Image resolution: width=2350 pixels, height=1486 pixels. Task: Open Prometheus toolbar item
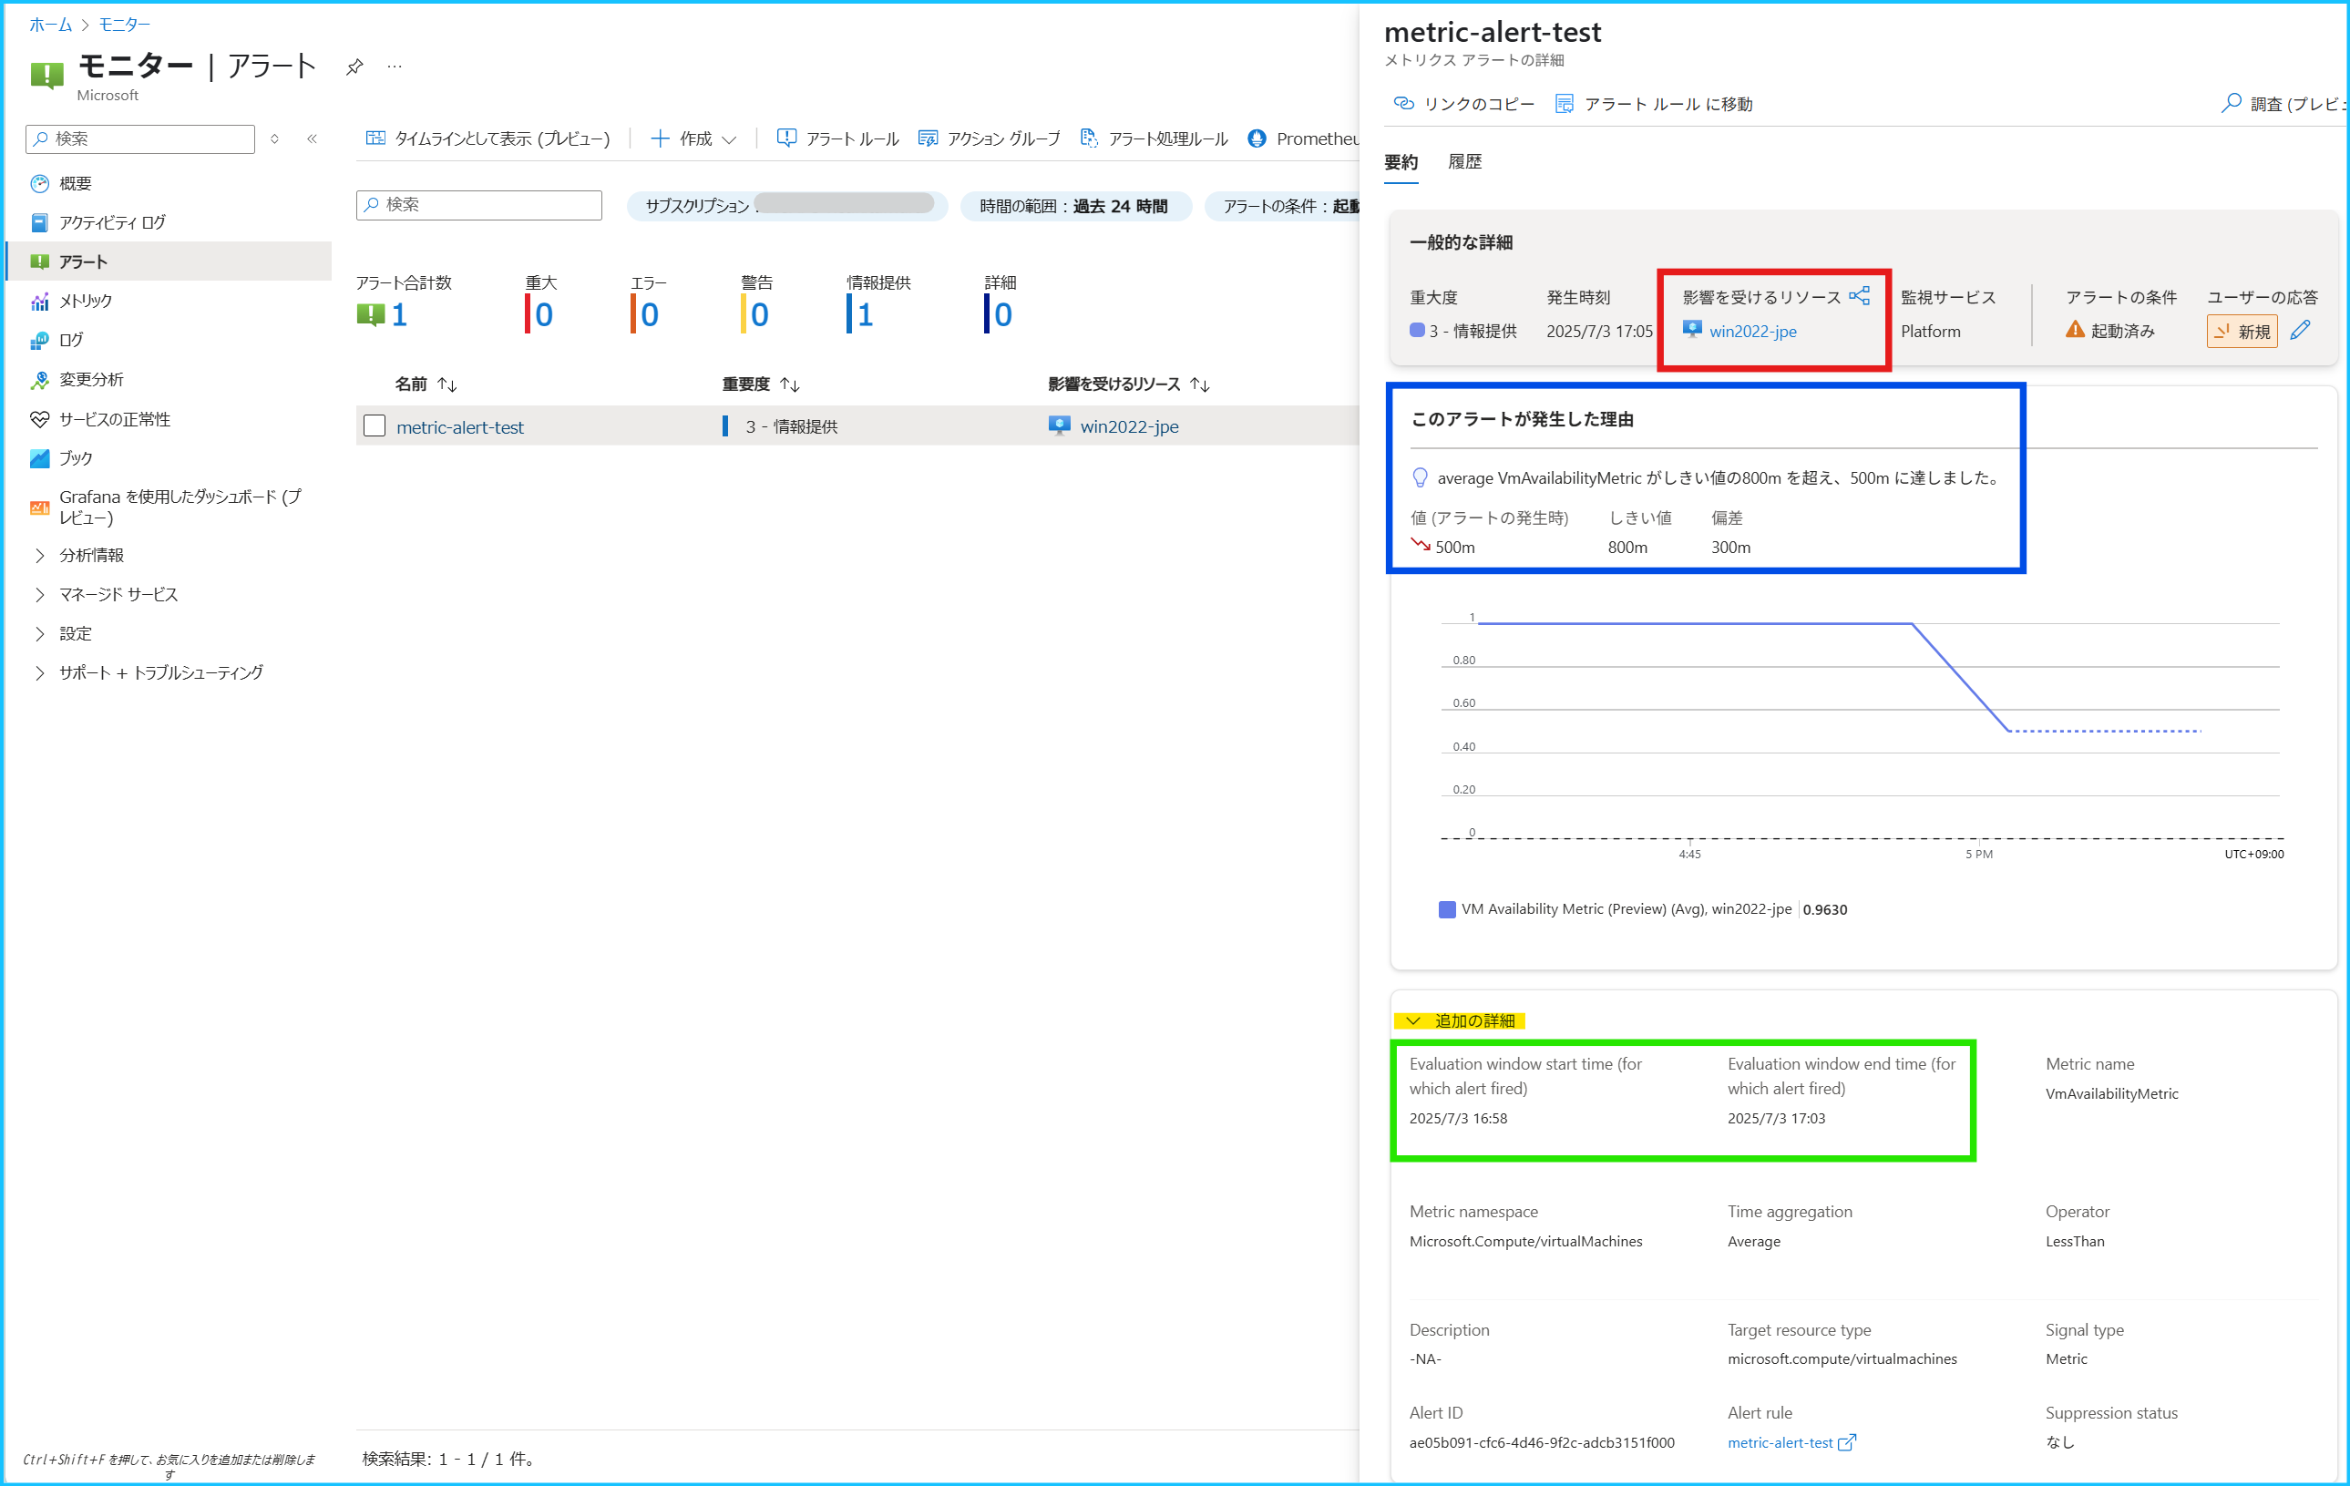click(1303, 138)
